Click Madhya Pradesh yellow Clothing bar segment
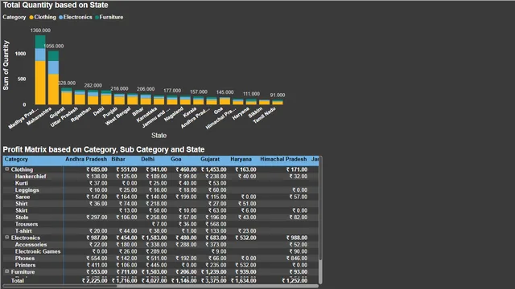This screenshot has height=289, width=515. pos(40,83)
